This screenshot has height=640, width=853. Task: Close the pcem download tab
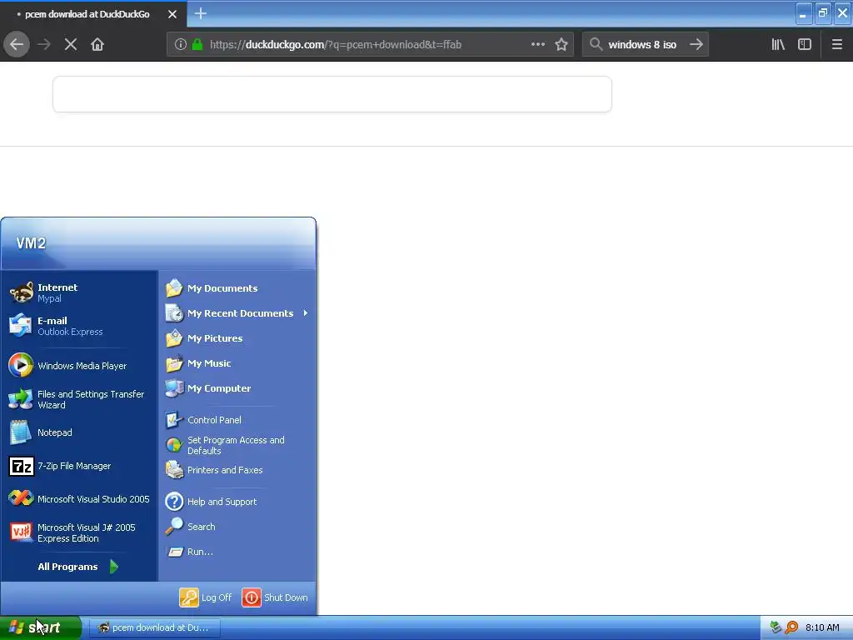tap(172, 14)
